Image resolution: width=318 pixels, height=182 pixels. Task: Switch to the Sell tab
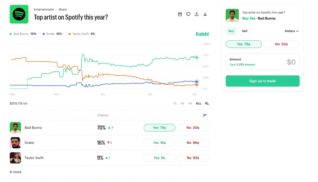244,31
